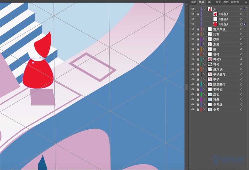Screen dimensions: 249x170
Task: Unlock the 参考线 layer
Action: pos(198,104)
